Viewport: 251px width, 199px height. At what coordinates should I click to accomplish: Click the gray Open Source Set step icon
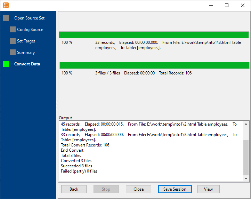6,18
